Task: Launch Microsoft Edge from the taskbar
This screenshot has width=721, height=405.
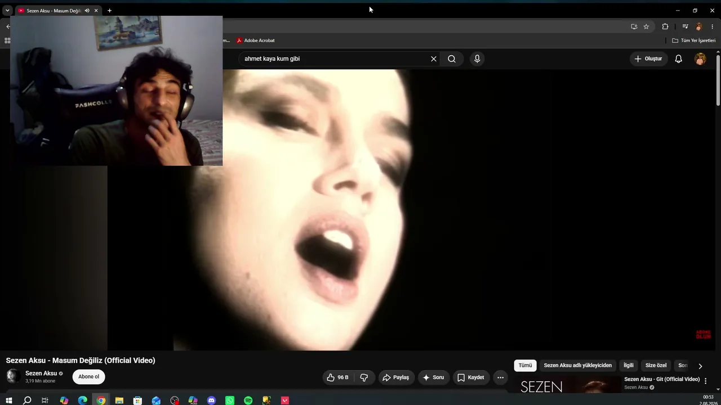Action: coord(83,400)
